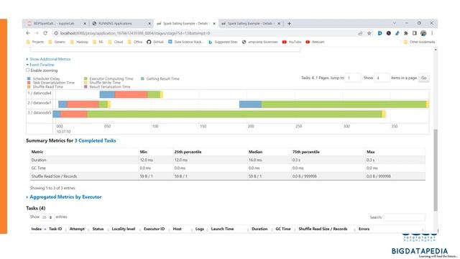Open Data Science Stack bookmark
The width and height of the screenshot is (460, 259).
click(185, 42)
